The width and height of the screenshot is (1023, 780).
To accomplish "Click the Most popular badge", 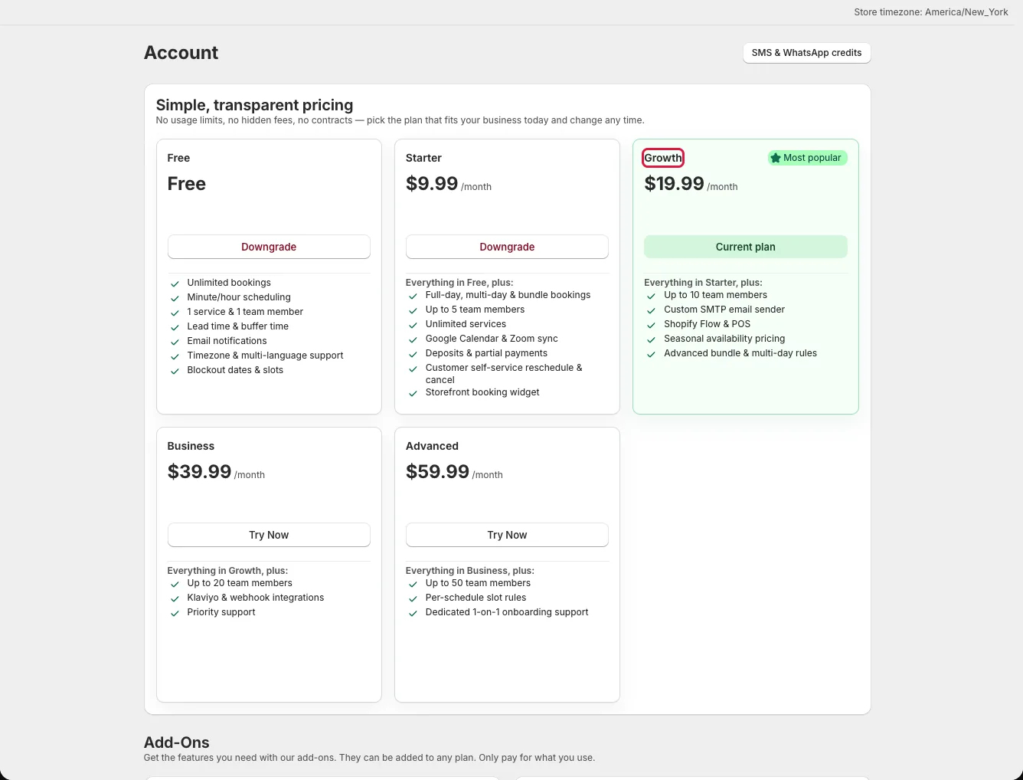I will pos(808,158).
